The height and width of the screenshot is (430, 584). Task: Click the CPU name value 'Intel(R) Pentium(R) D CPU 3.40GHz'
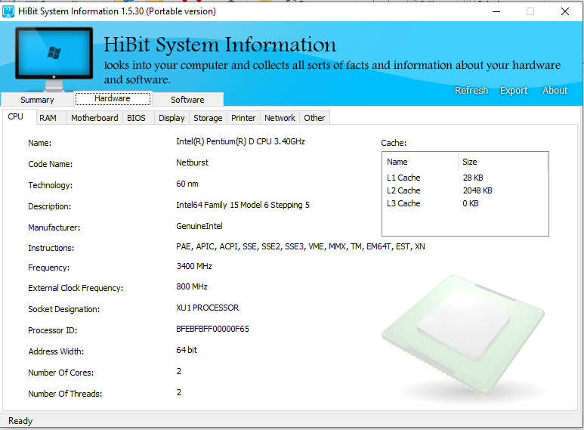[240, 141]
